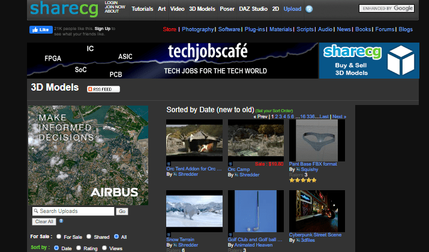Open the Twitter bird icon
The width and height of the screenshot is (429, 252).
[x=309, y=9]
